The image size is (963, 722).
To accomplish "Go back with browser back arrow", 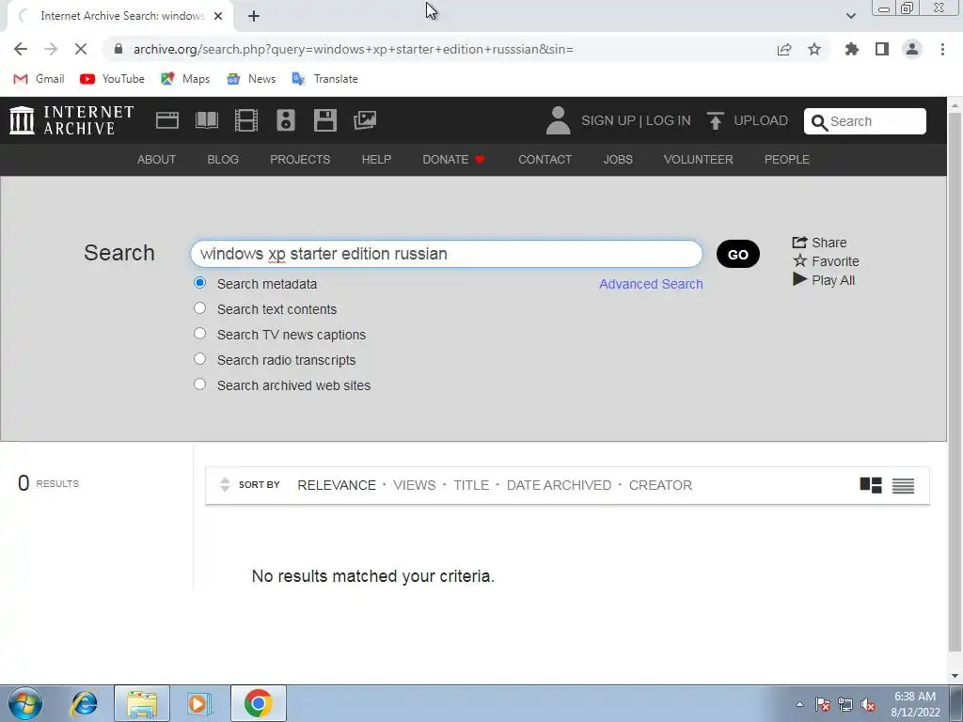I will [21, 49].
